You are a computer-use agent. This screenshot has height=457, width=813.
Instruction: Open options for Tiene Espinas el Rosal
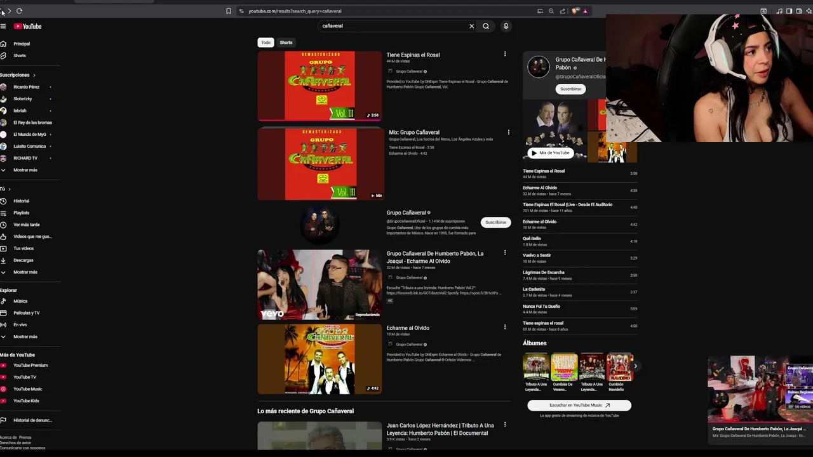[x=505, y=55]
